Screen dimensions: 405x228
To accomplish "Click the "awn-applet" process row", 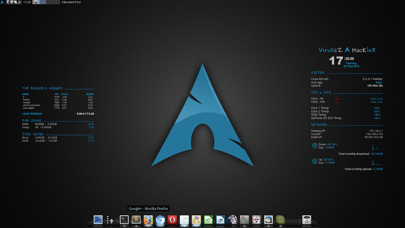I will 58,108.
